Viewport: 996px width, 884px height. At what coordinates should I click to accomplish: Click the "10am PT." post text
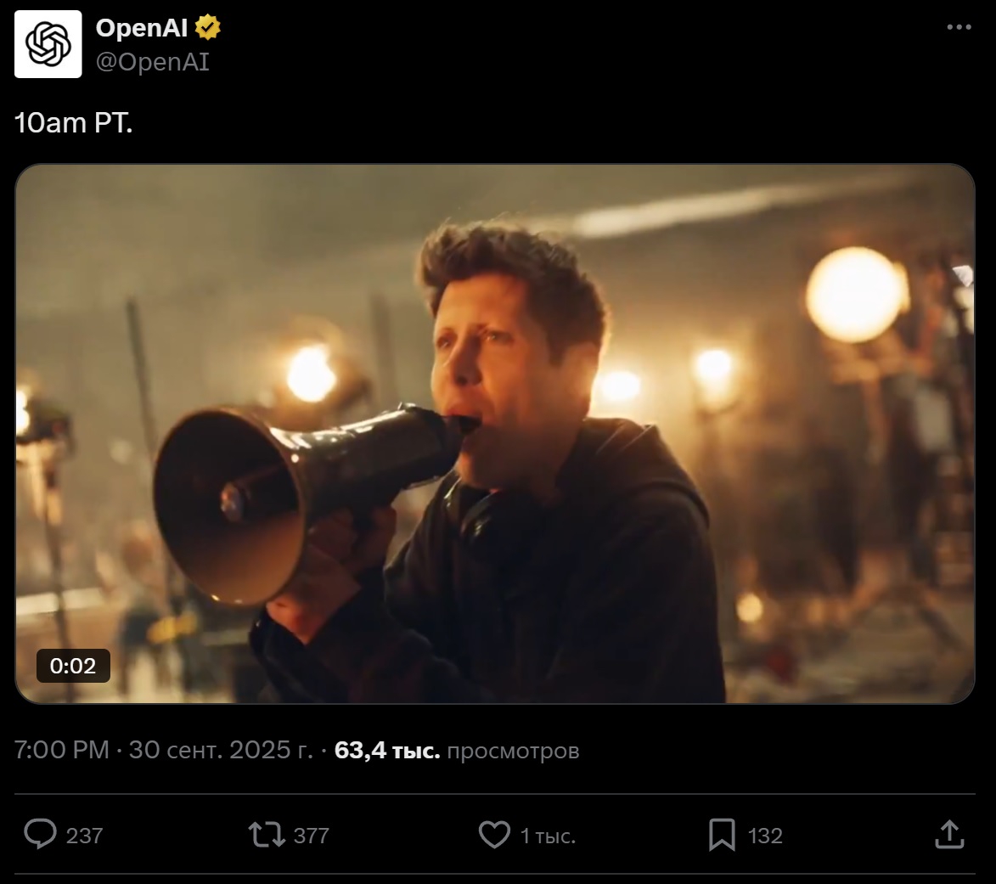74,123
